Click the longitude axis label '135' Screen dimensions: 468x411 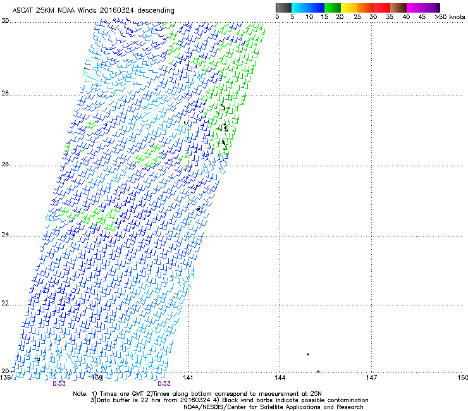click(x=6, y=377)
